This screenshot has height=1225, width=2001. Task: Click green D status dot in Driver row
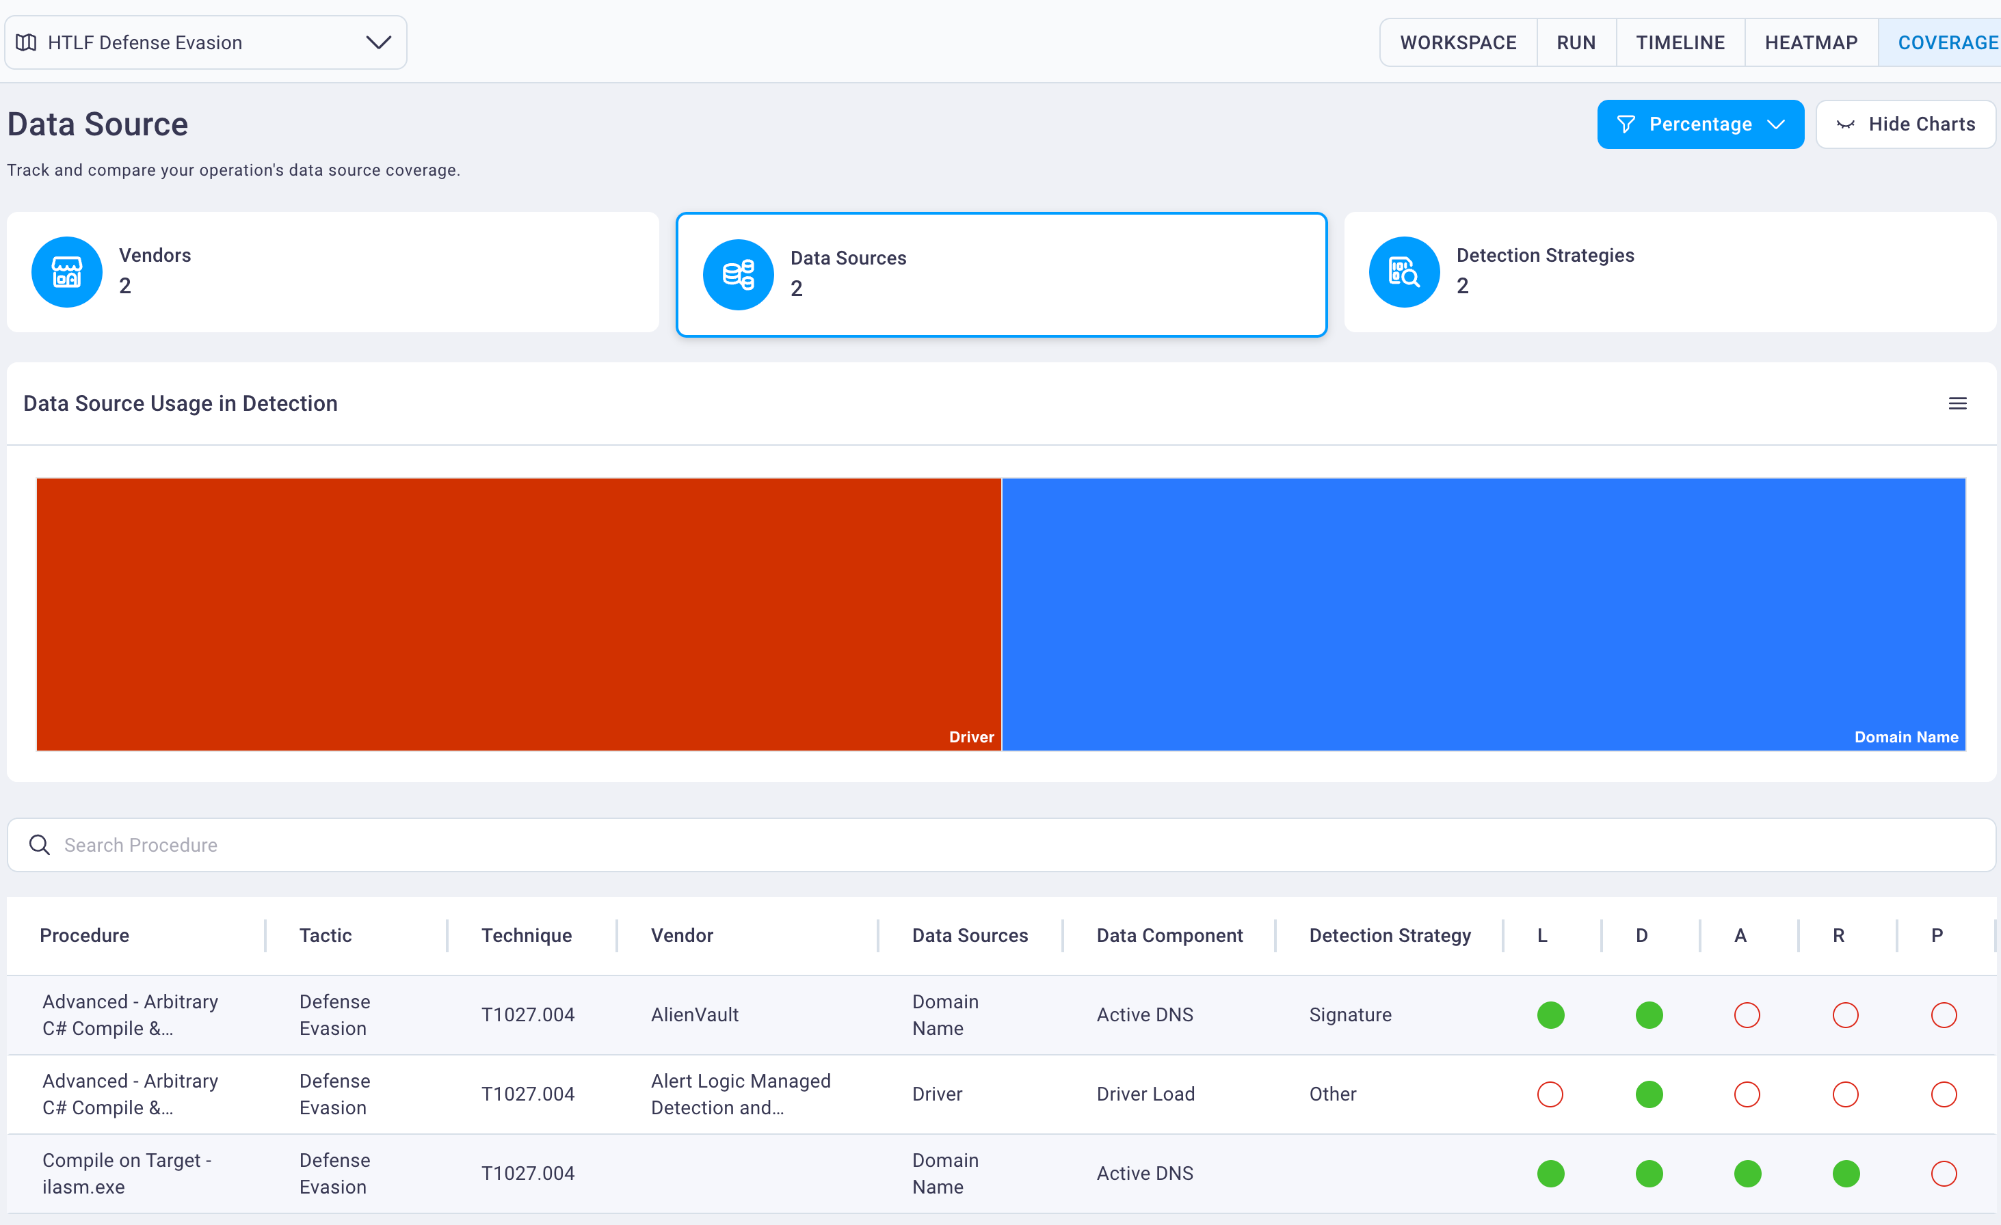[1649, 1094]
